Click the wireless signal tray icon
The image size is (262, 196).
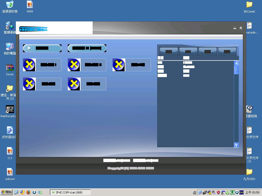241,192
